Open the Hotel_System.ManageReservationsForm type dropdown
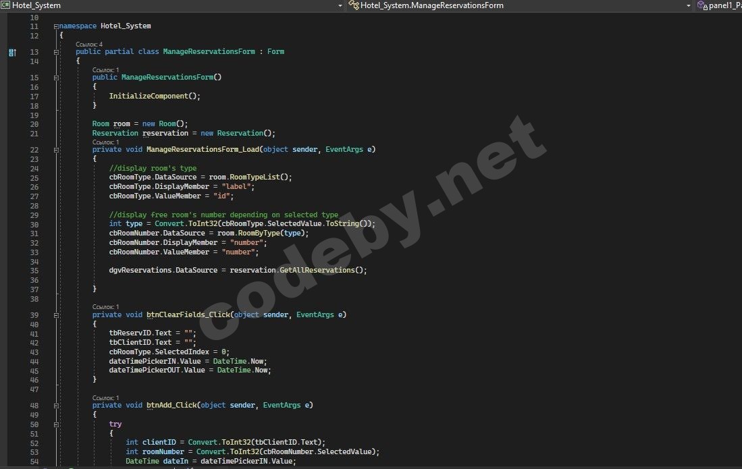Screen dimensions: 742x469 [688, 5]
